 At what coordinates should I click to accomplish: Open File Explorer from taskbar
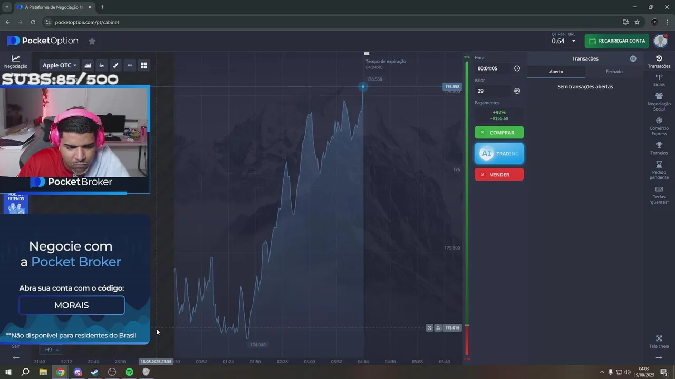coord(43,372)
